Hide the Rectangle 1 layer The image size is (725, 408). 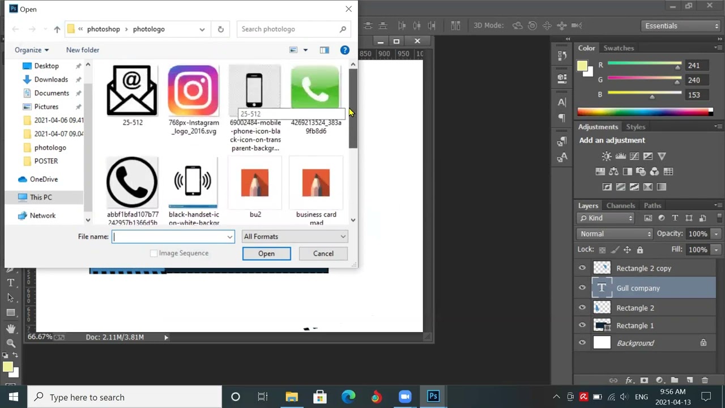(x=582, y=325)
